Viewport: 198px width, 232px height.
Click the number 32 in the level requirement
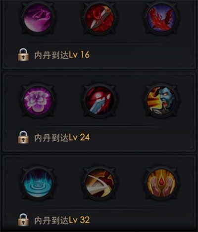click(85, 220)
